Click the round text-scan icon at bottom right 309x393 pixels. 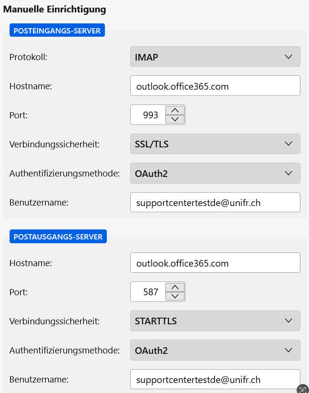pos(302,389)
